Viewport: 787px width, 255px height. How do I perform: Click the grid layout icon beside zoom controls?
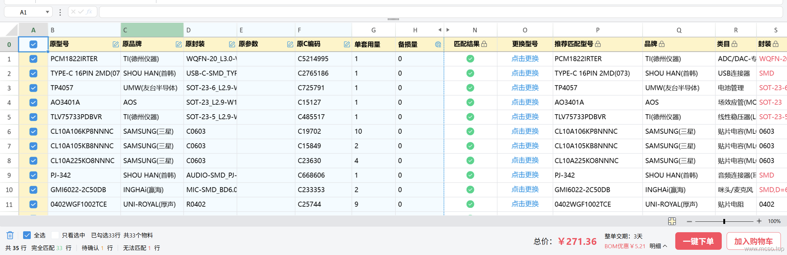(x=672, y=221)
